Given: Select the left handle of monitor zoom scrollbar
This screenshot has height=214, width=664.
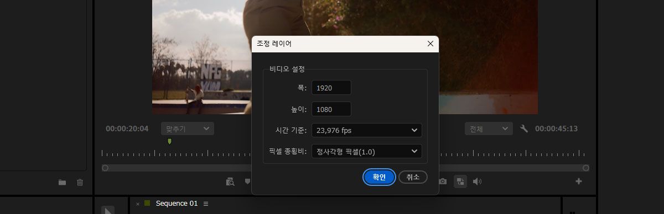Looking at the screenshot, I should (105, 168).
